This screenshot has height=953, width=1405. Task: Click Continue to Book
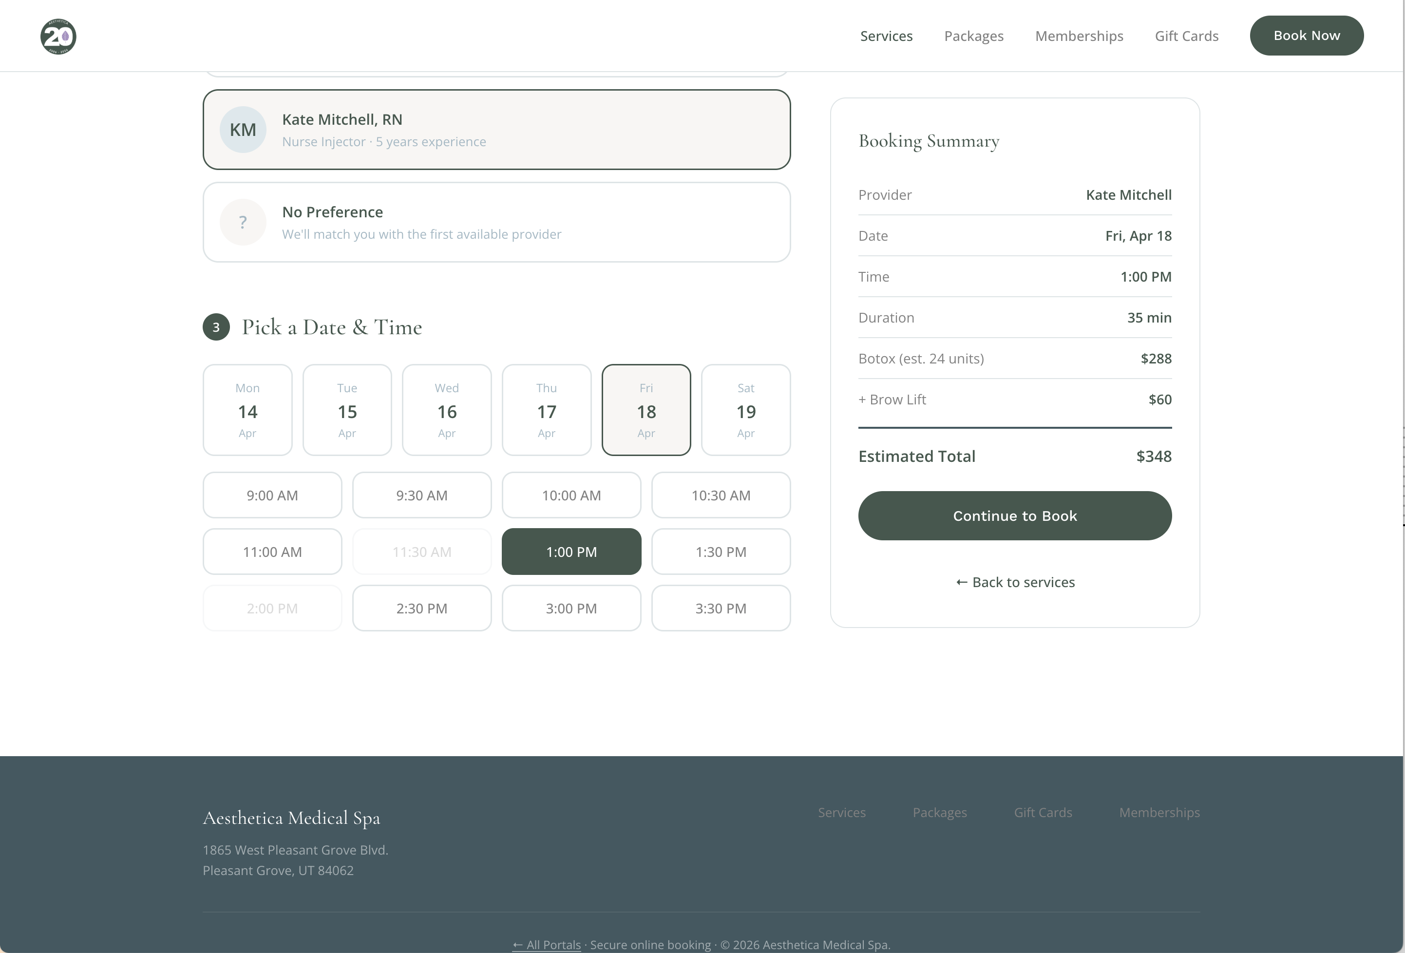coord(1015,516)
